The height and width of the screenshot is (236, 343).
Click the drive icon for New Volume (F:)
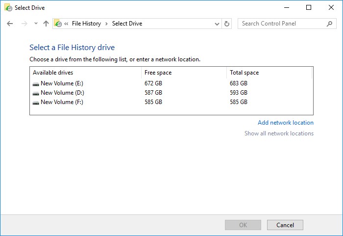(36, 103)
